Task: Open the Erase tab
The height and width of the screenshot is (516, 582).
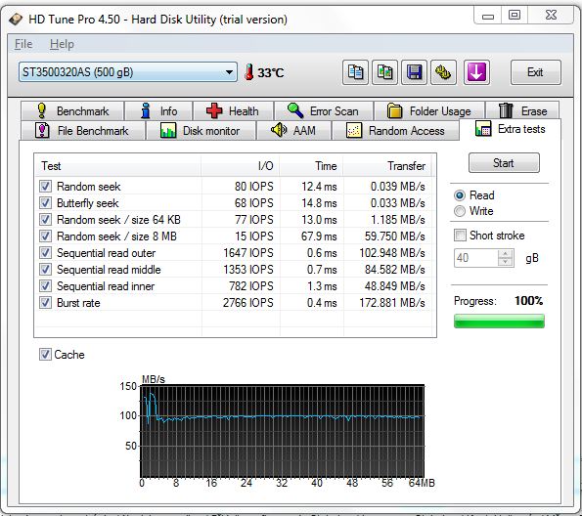Action: (522, 110)
